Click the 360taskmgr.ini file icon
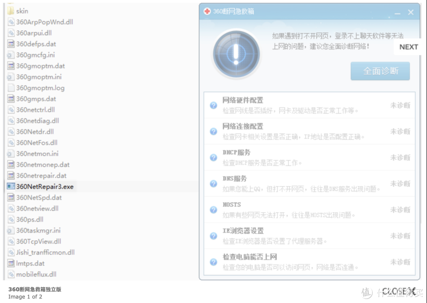 point(10,231)
